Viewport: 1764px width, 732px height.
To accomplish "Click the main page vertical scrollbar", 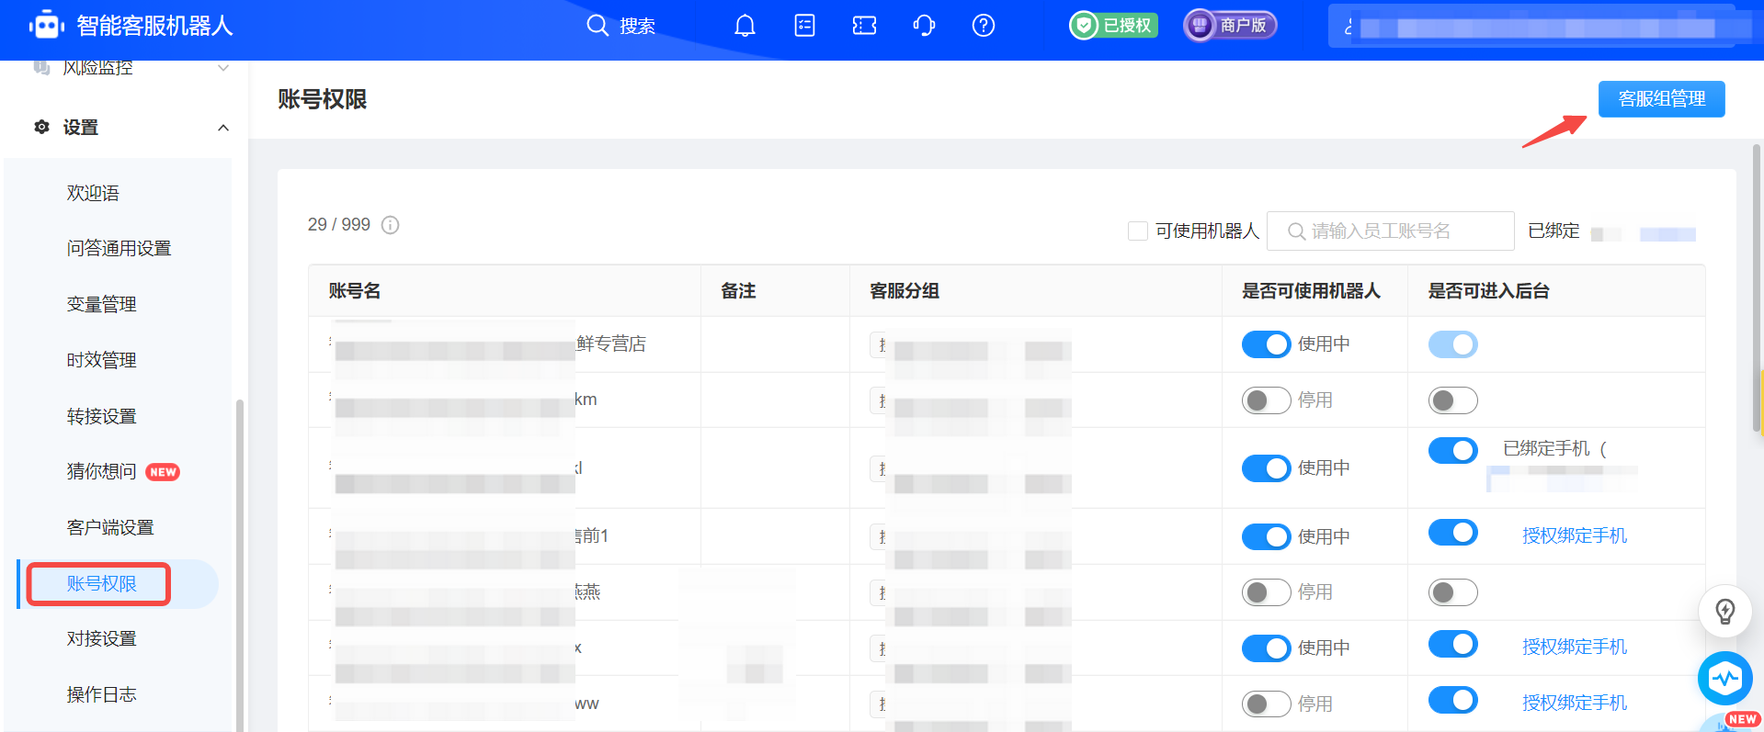I will [x=1758, y=287].
